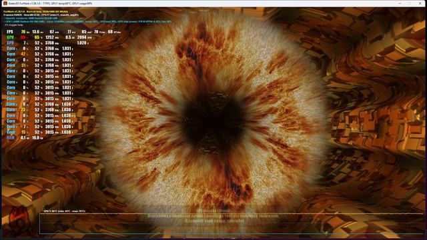Click the blue CPU label in the overlay
The width and height of the screenshot is (427, 240).
pos(10,43)
